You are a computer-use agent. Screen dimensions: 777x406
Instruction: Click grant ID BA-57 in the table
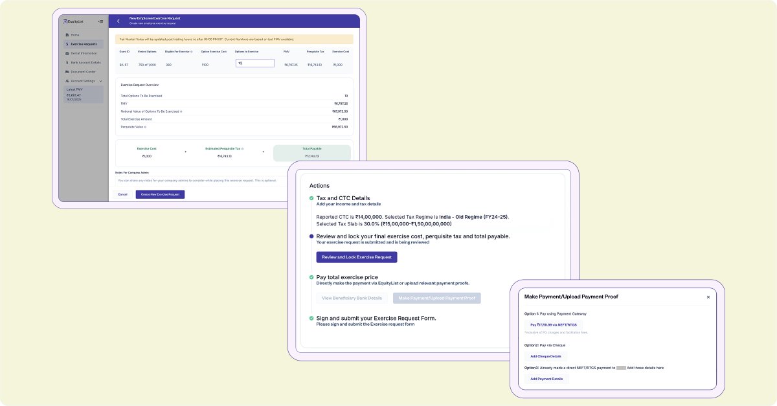click(x=124, y=65)
